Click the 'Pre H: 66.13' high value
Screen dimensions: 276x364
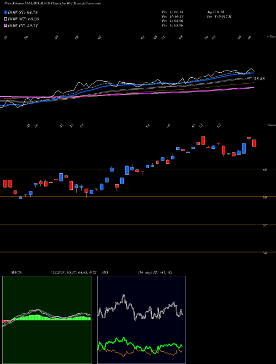point(172,17)
